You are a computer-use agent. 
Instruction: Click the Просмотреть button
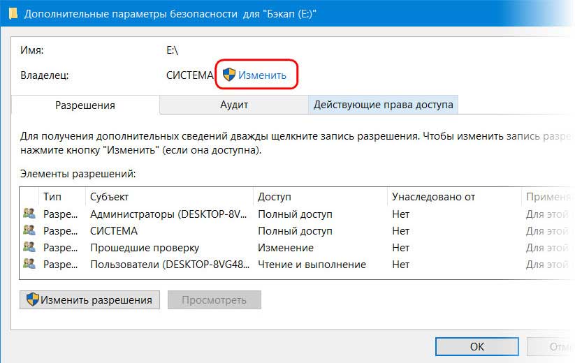point(214,300)
